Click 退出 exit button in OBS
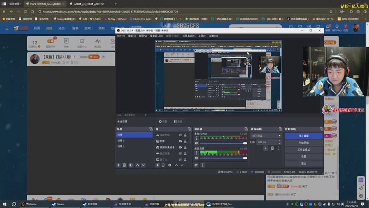The height and width of the screenshot is (208, 369). point(304,163)
